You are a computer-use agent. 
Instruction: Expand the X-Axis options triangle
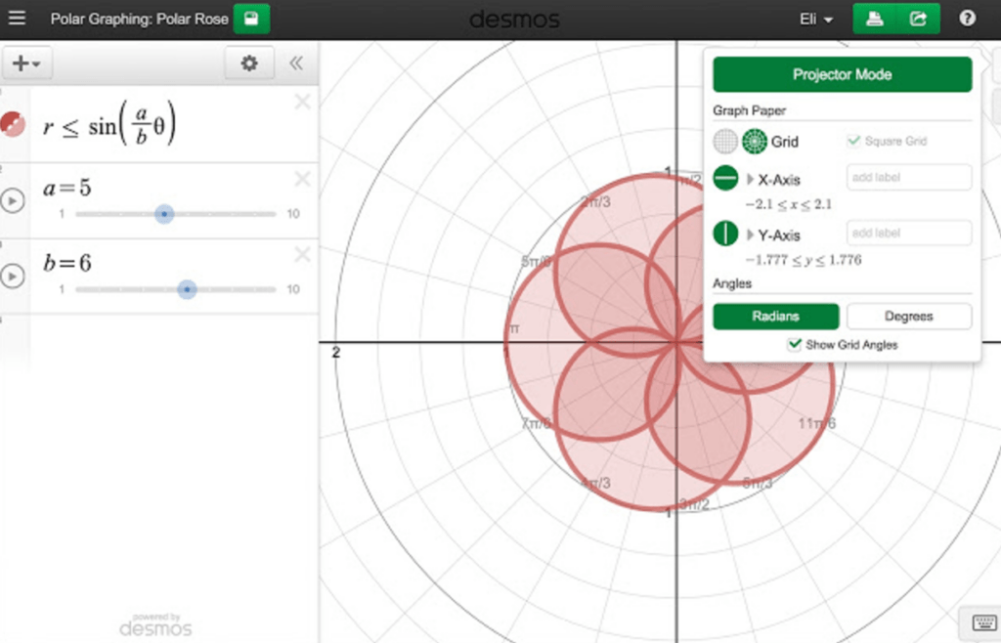pos(750,179)
